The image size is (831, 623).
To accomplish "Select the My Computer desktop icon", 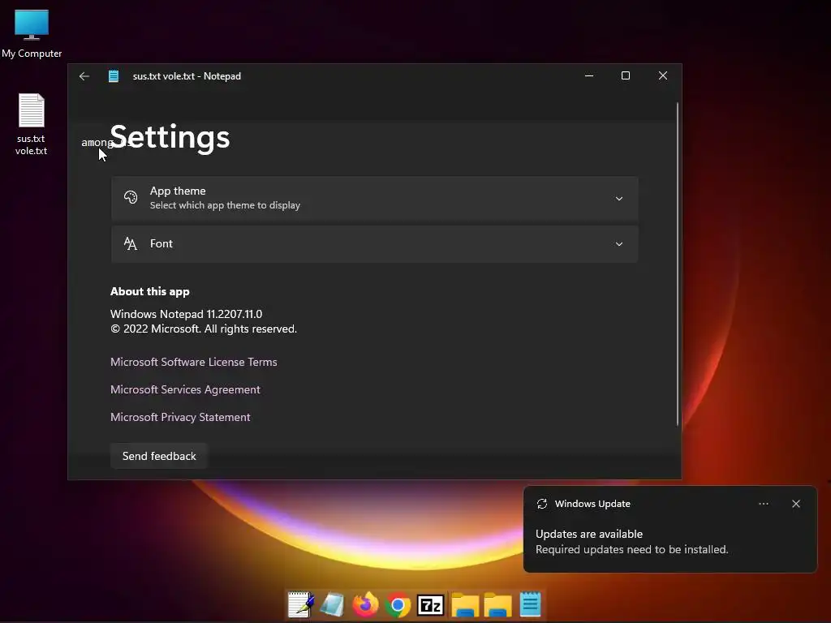I will 32,34.
